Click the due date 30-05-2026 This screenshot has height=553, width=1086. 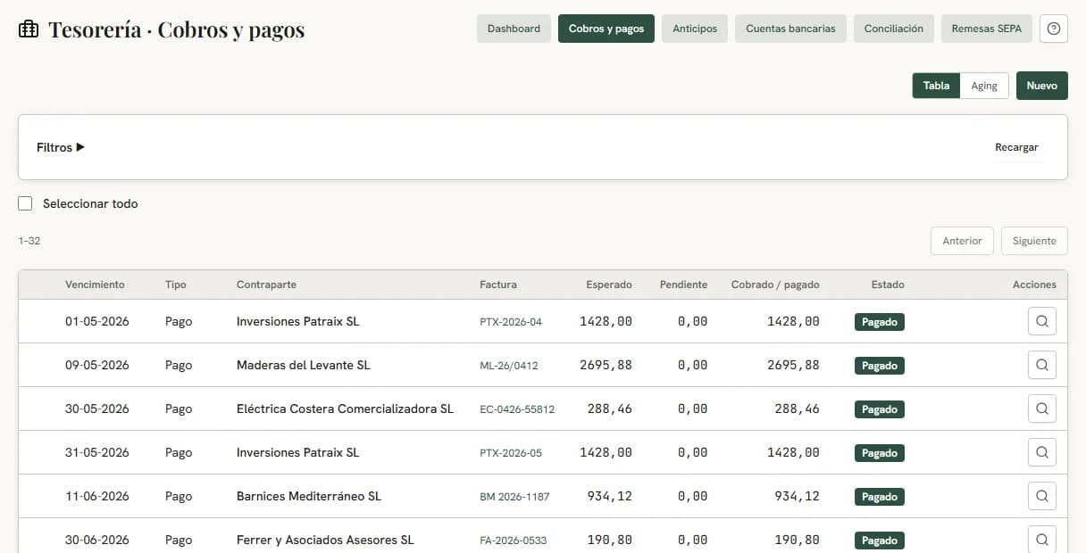tap(97, 409)
